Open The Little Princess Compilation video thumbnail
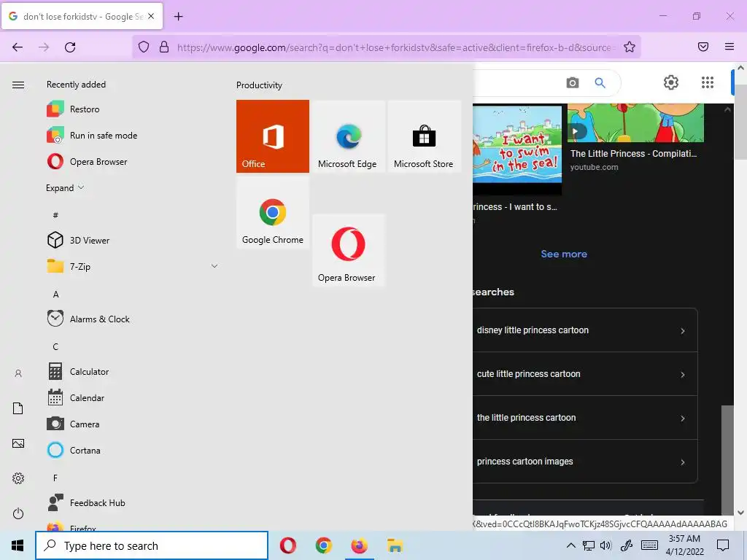 [635, 122]
